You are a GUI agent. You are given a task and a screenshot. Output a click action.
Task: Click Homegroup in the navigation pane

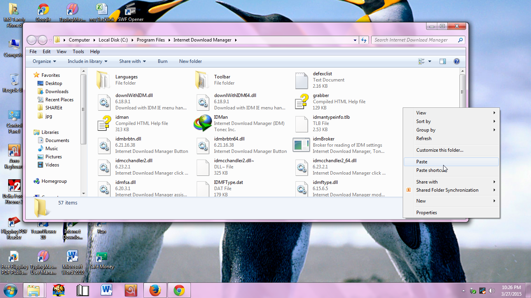point(54,181)
